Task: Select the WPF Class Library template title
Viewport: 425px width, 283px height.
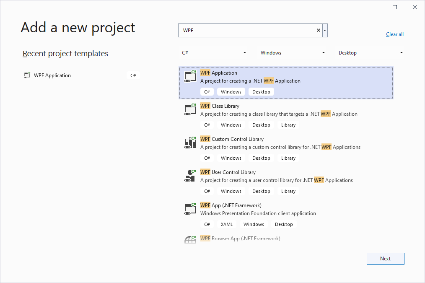Action: tap(220, 106)
